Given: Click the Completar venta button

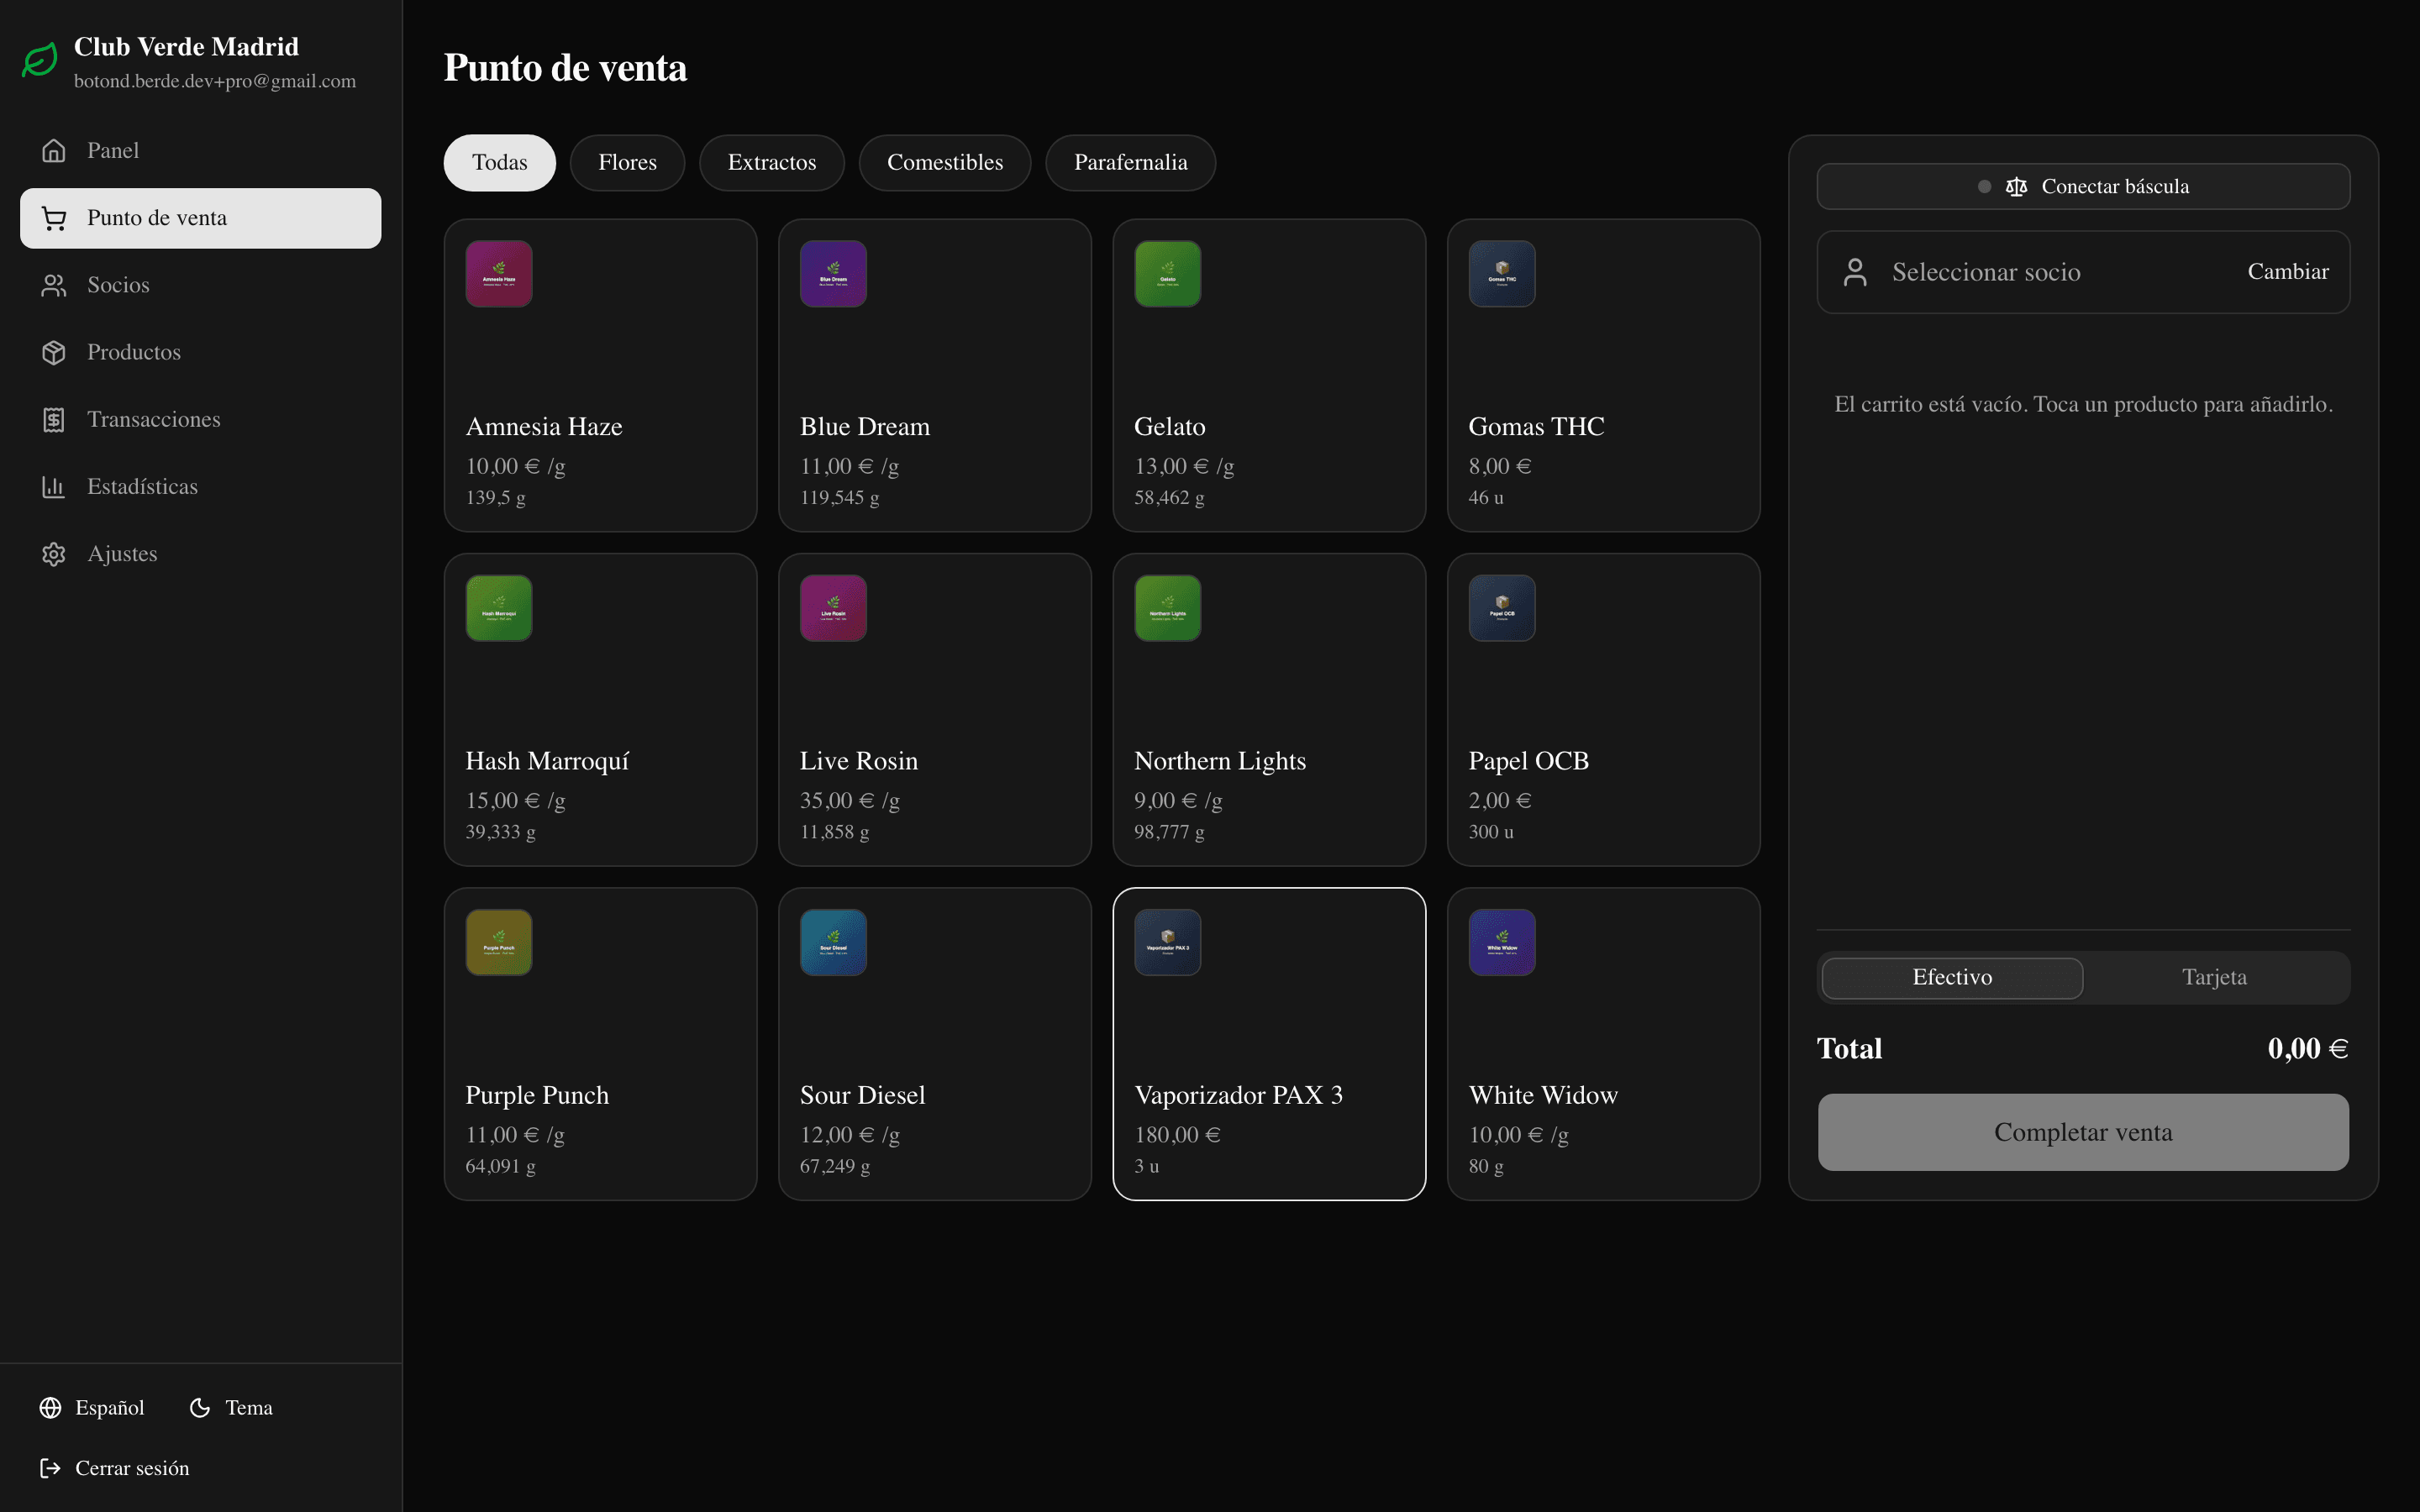Looking at the screenshot, I should 2083,1132.
